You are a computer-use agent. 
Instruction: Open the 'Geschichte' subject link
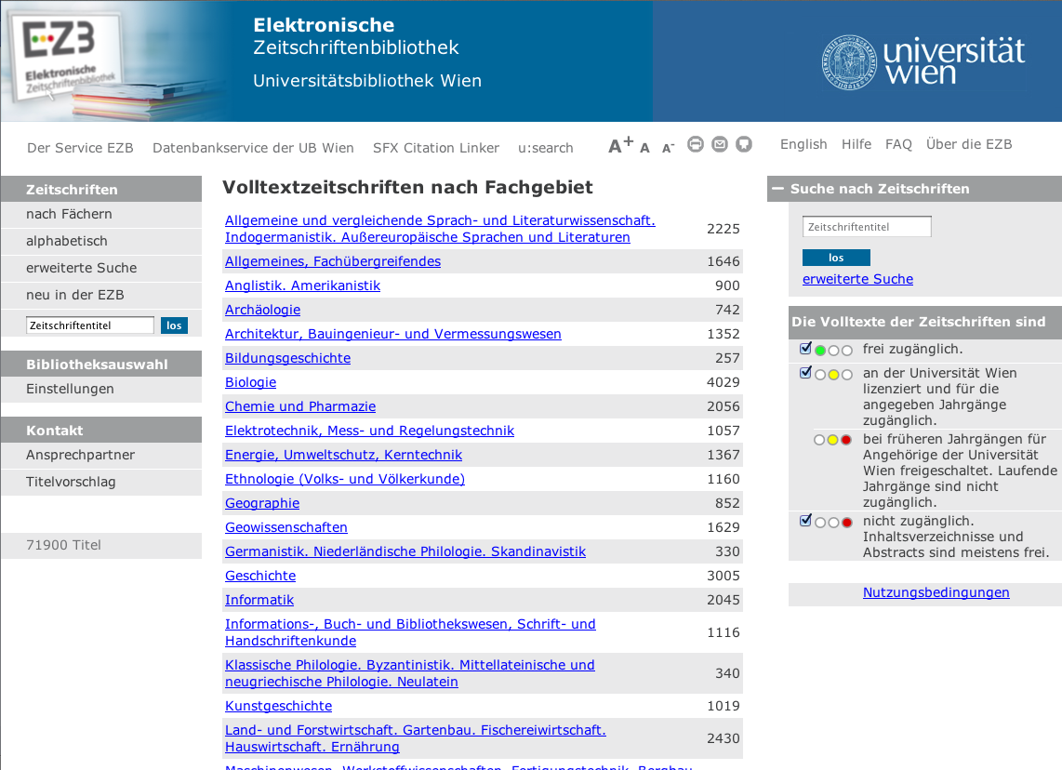coord(260,577)
